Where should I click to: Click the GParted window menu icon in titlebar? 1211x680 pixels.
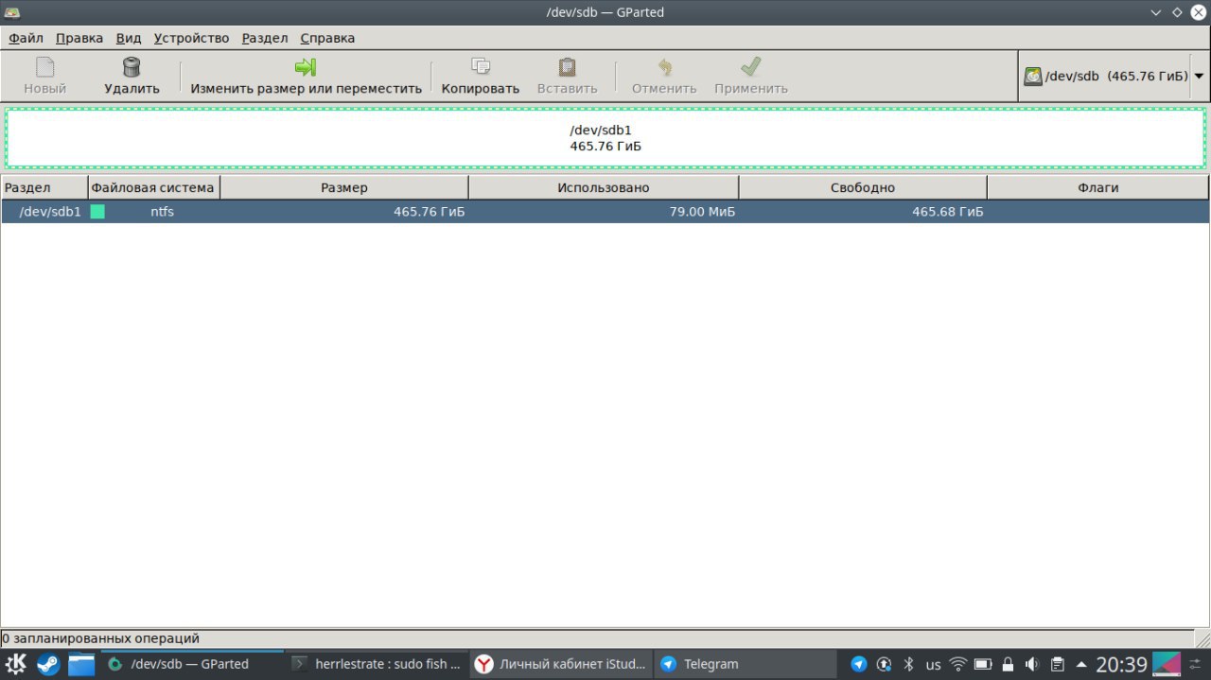click(12, 12)
